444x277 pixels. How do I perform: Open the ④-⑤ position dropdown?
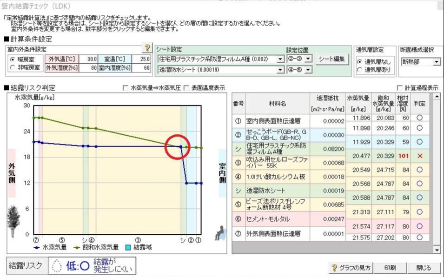pos(308,70)
